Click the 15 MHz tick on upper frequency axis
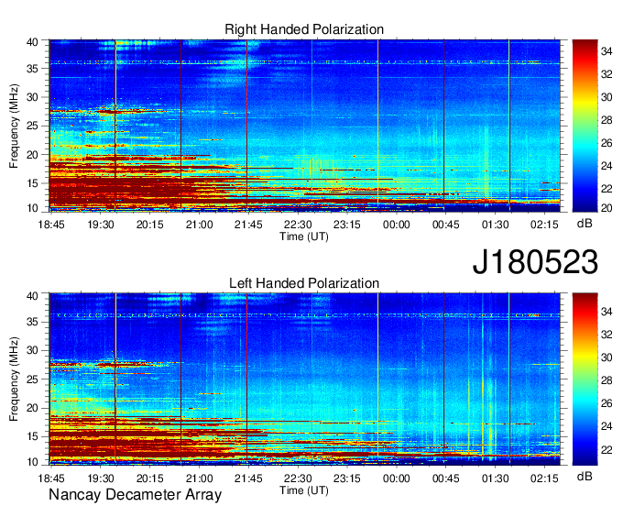The width and height of the screenshot is (623, 506). pyautogui.click(x=32, y=183)
